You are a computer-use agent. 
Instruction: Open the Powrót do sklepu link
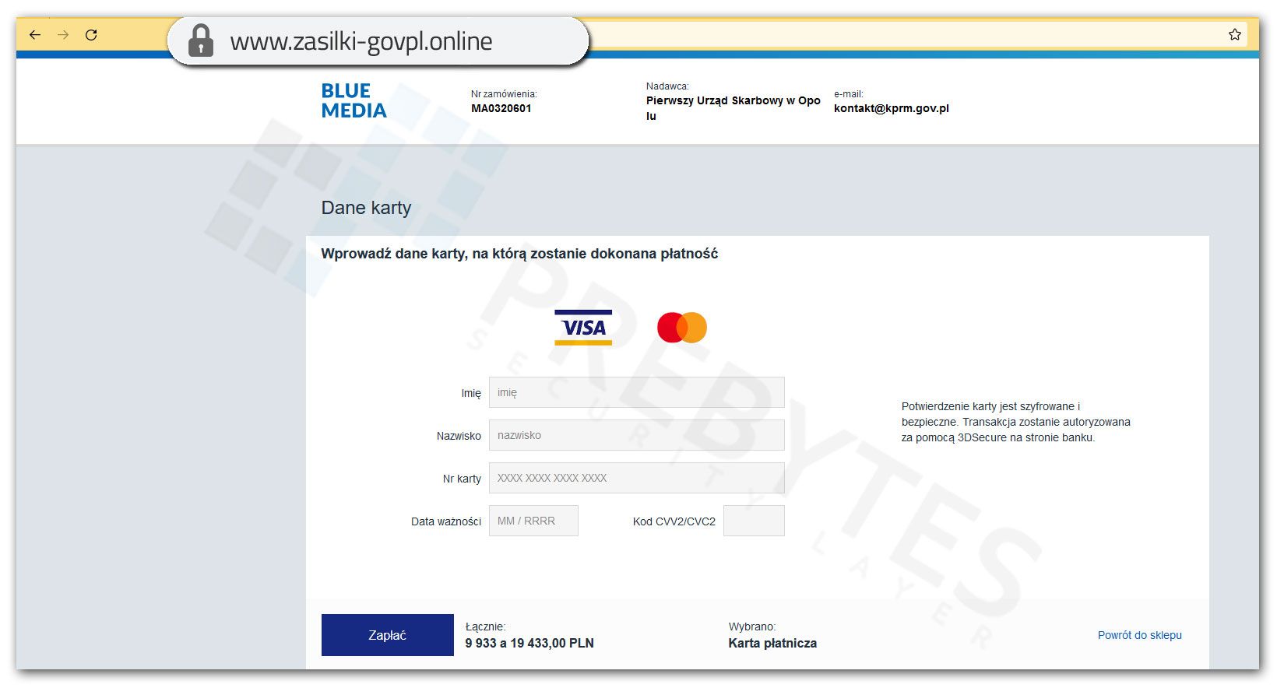(1140, 635)
